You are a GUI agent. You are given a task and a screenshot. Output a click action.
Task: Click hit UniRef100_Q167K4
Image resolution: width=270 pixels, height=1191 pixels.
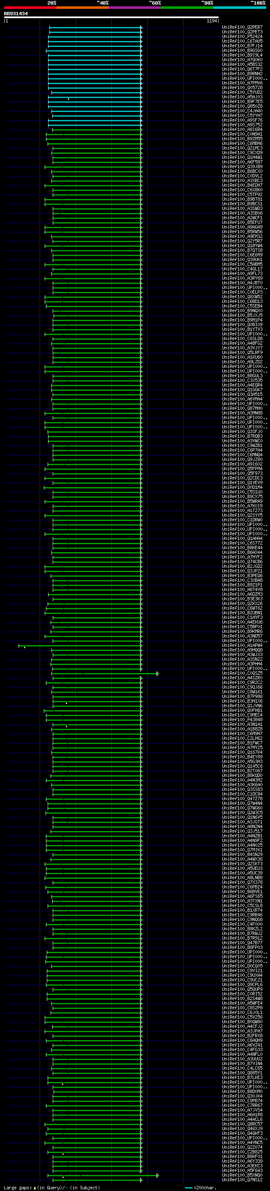tap(242, 752)
